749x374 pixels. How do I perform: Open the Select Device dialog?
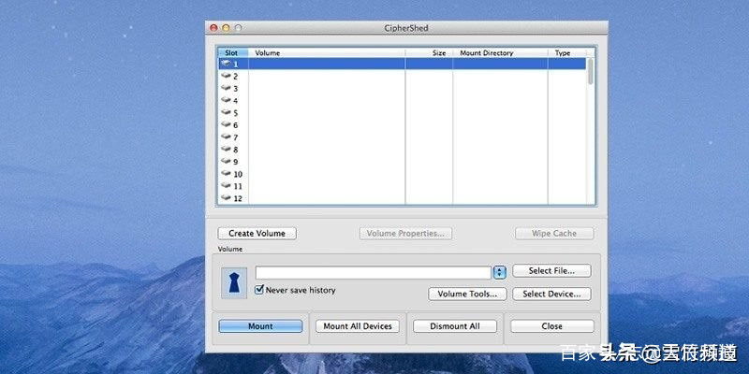coord(551,294)
